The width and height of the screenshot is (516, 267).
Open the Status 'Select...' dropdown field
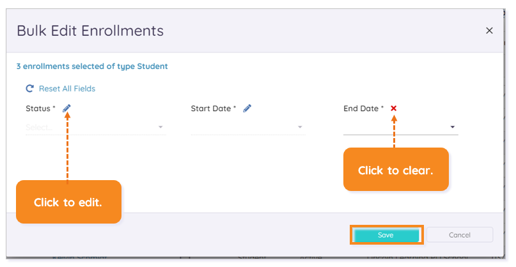pos(96,127)
